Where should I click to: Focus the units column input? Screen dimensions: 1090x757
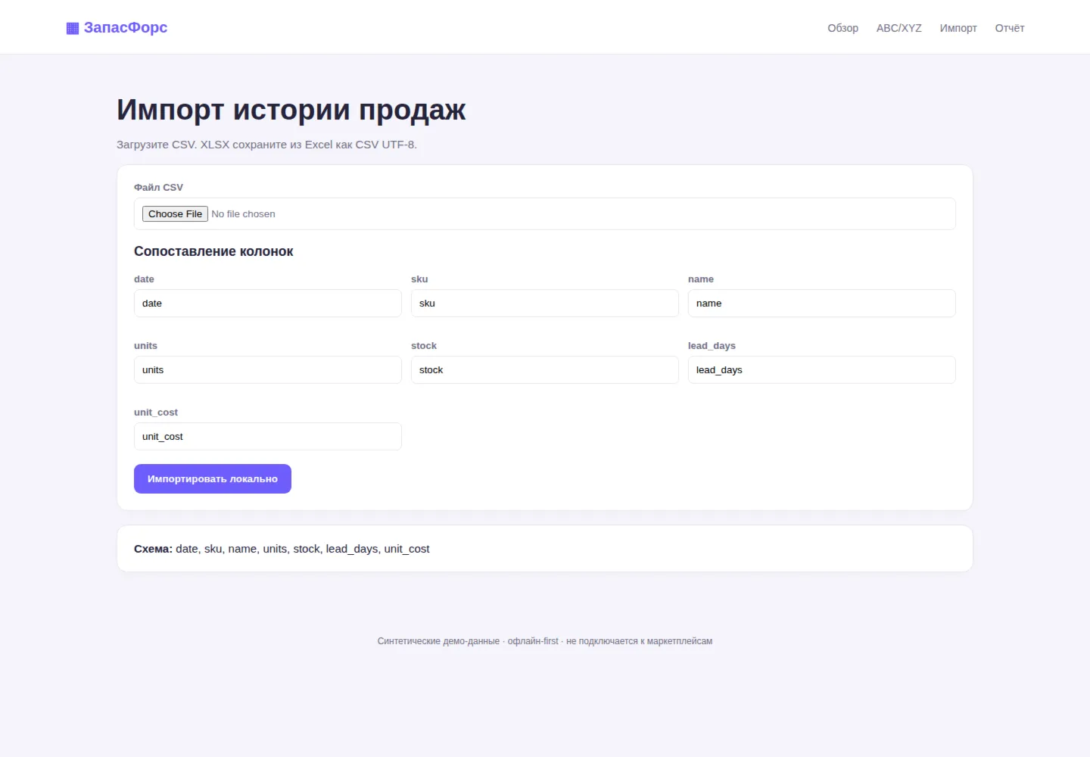[x=268, y=370]
